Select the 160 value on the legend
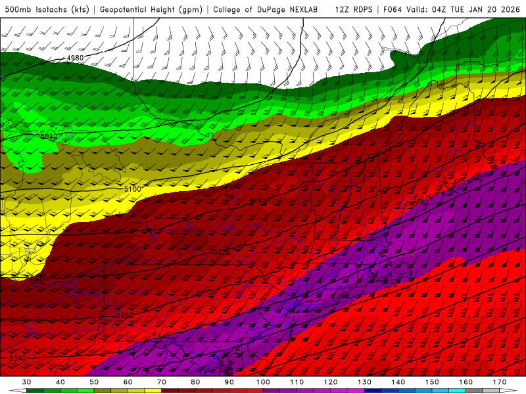The image size is (526, 394). [466, 382]
